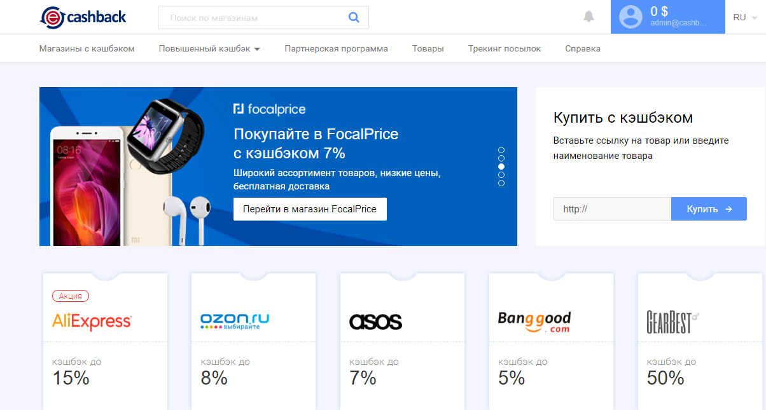This screenshot has width=766, height=410.
Task: Expand the RU language dropdown
Action: 744,18
